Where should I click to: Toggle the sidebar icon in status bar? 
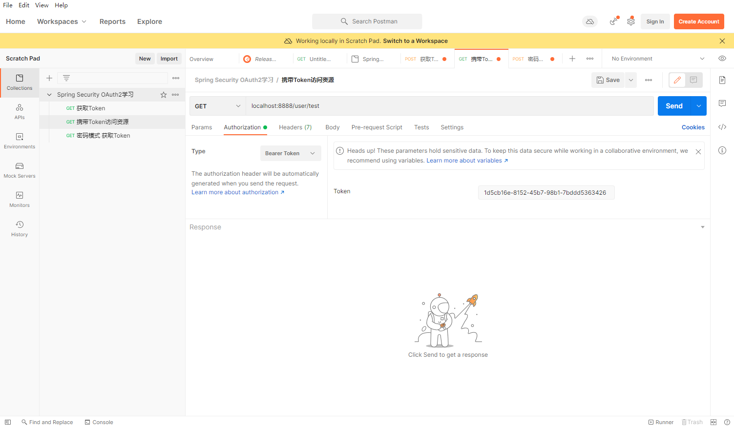8,422
